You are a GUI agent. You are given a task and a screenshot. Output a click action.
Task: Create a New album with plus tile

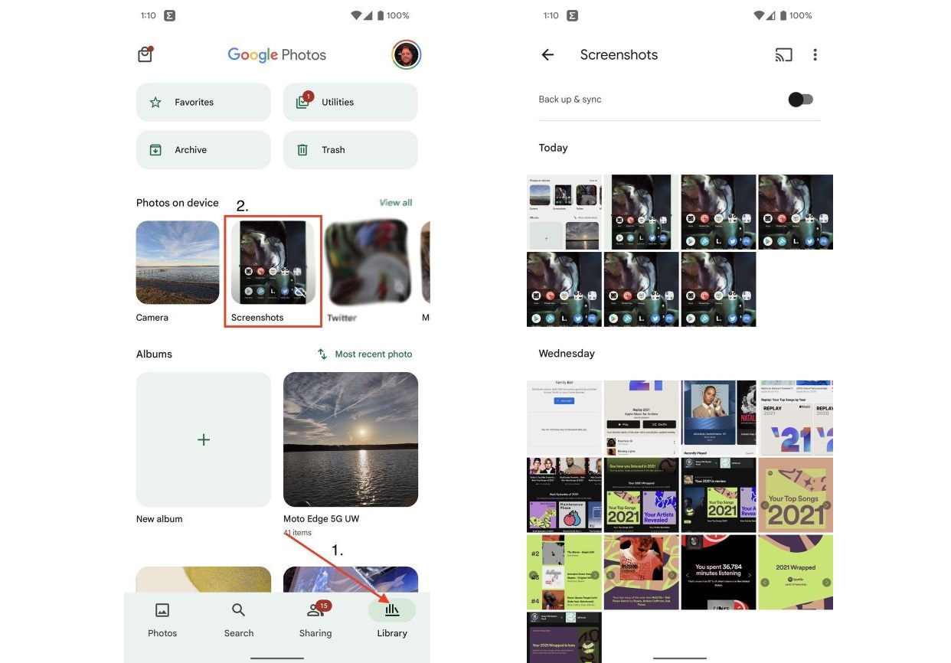point(204,439)
